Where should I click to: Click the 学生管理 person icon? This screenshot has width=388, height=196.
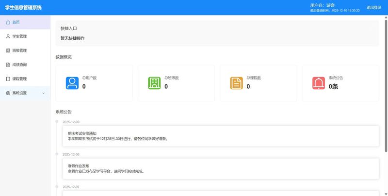point(8,36)
